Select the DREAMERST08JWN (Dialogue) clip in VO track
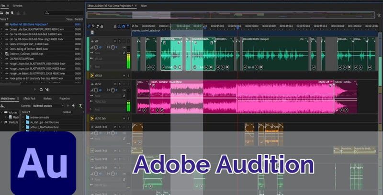 275,54
